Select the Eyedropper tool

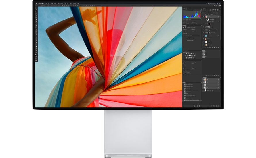click(x=37, y=20)
